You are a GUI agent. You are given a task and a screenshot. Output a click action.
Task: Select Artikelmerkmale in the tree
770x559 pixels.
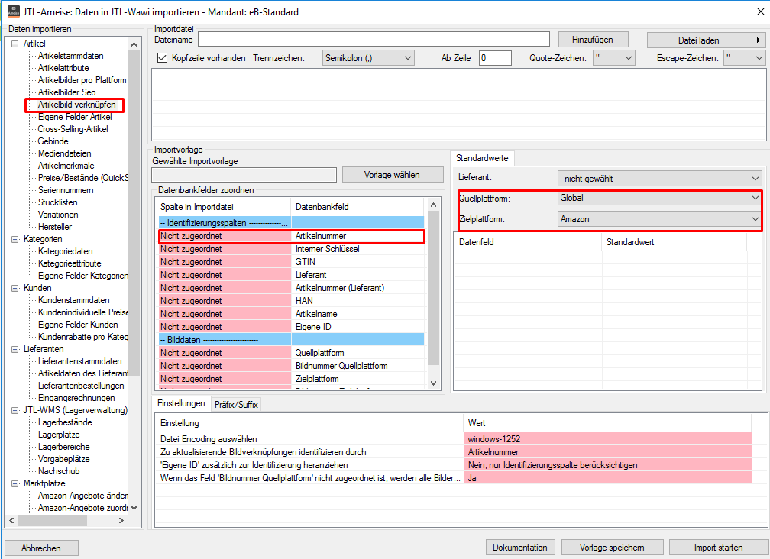(x=66, y=166)
